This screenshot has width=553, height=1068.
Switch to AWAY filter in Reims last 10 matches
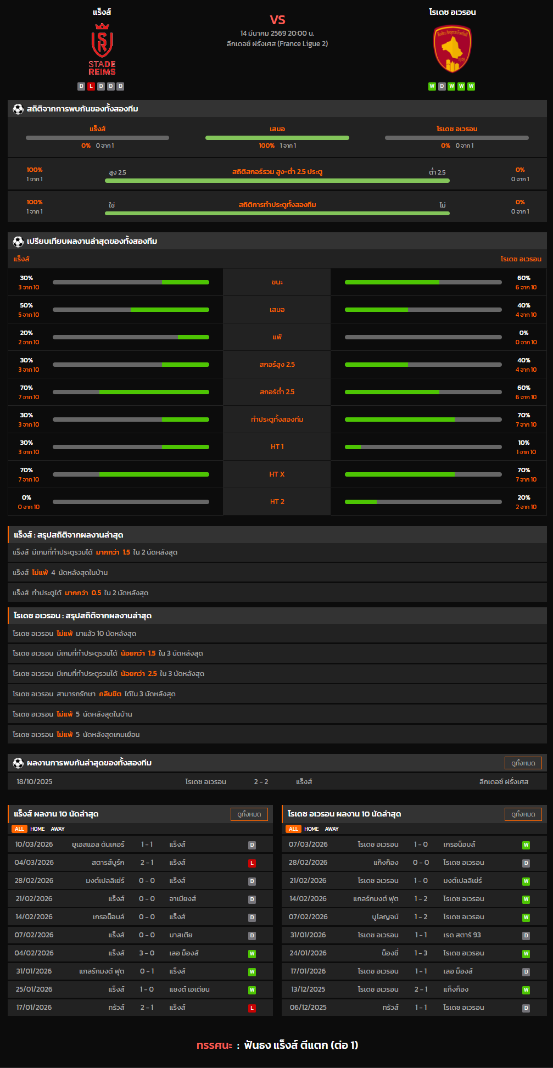click(x=58, y=829)
